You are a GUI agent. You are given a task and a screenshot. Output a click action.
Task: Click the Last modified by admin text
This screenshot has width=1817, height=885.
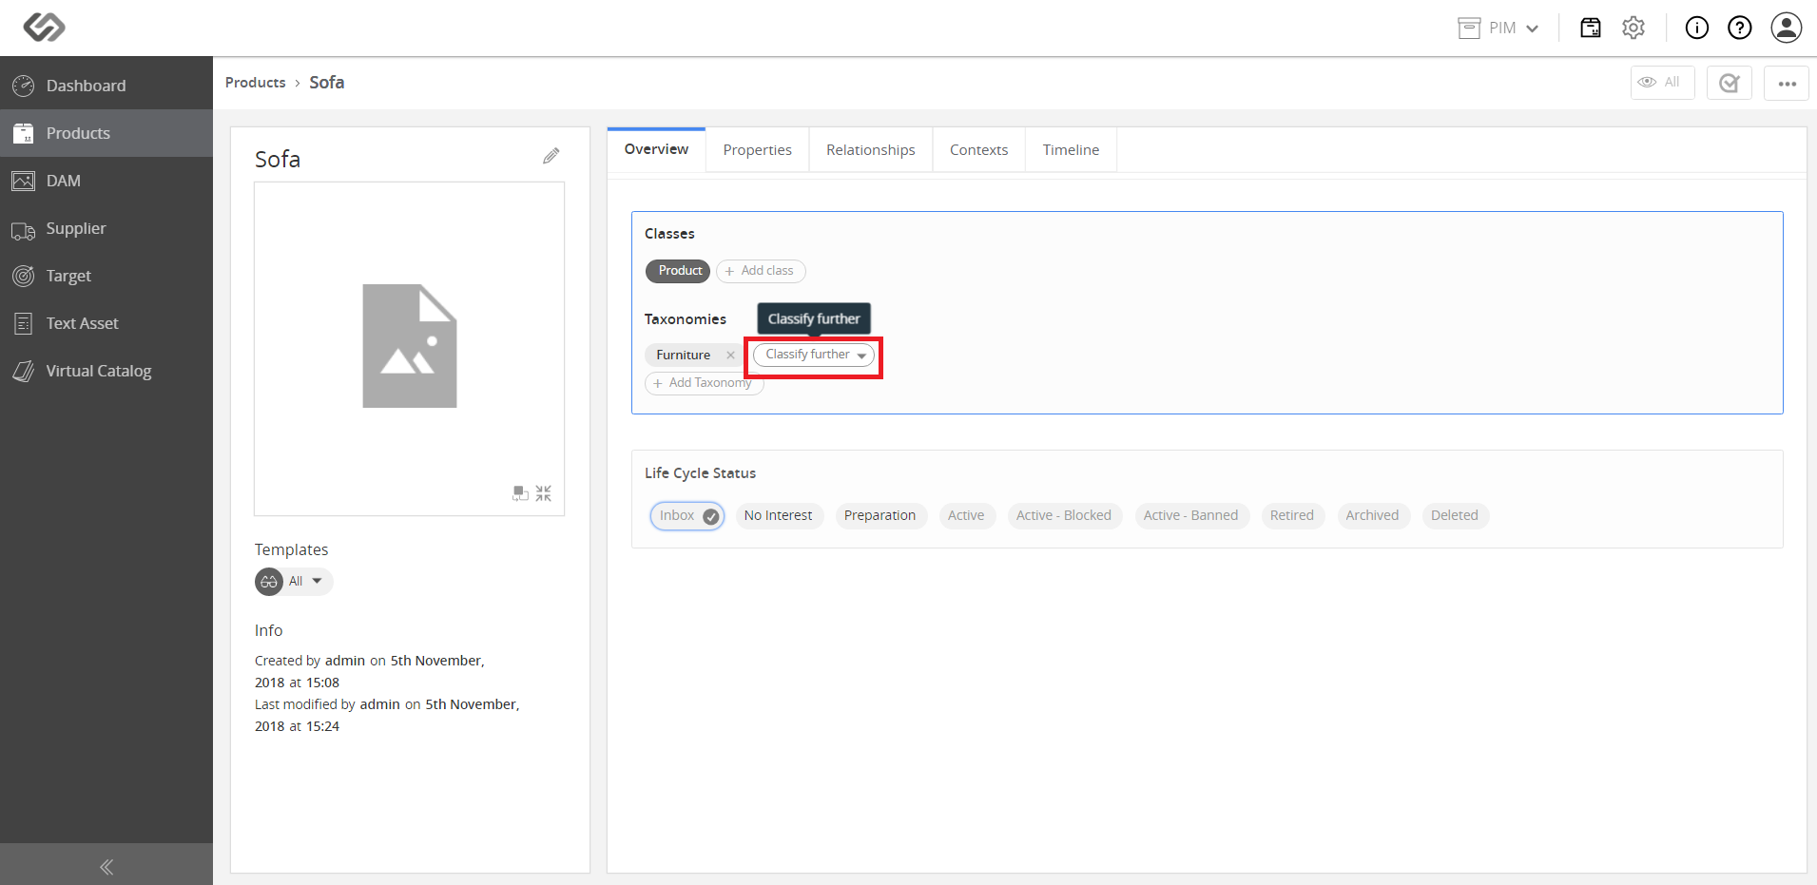coord(387,715)
